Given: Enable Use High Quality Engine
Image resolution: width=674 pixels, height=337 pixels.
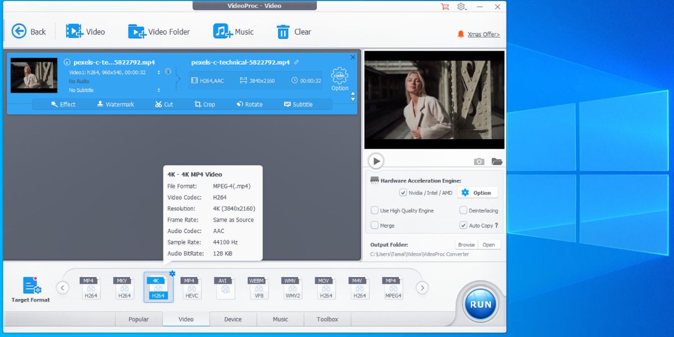Looking at the screenshot, I should coord(375,211).
